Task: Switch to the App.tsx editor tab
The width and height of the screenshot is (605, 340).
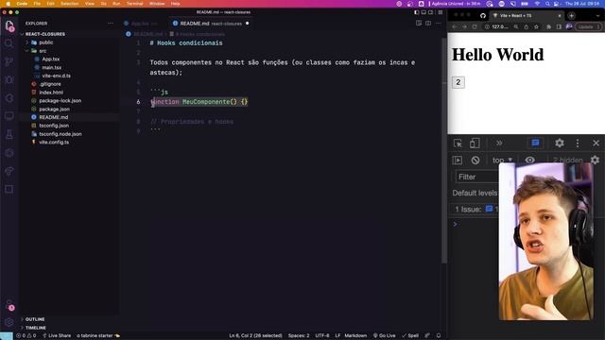Action: point(144,24)
